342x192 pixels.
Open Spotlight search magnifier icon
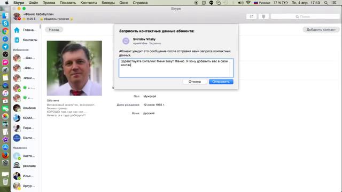[x=326, y=3]
